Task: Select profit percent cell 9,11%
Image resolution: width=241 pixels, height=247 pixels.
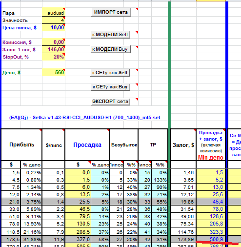Action: [x=31, y=216]
